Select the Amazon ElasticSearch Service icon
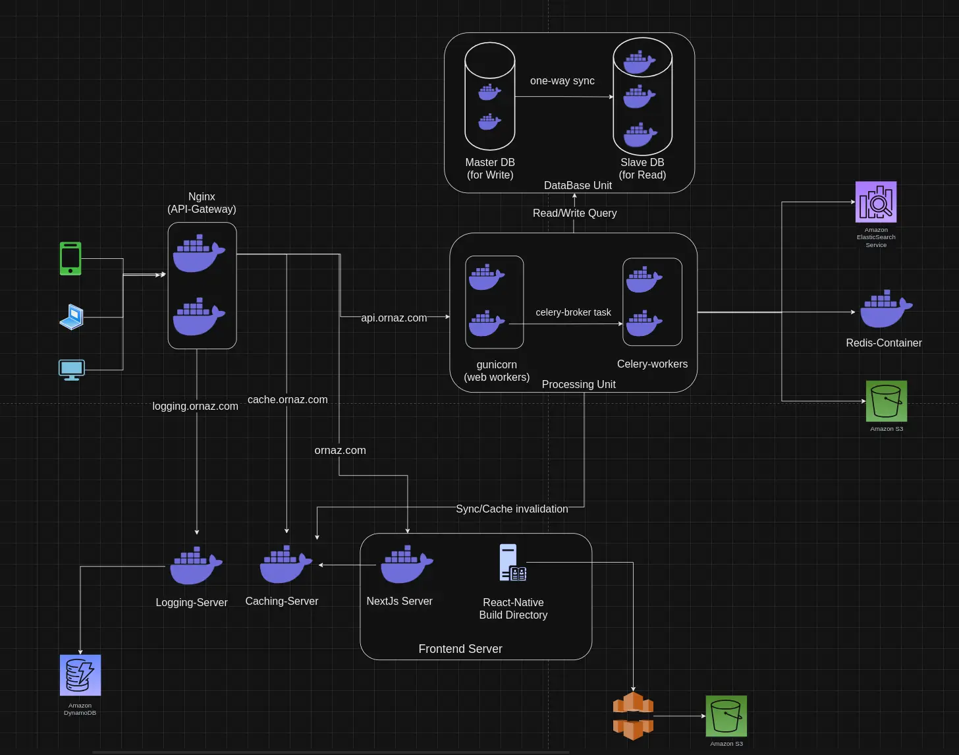The image size is (959, 755). (876, 202)
